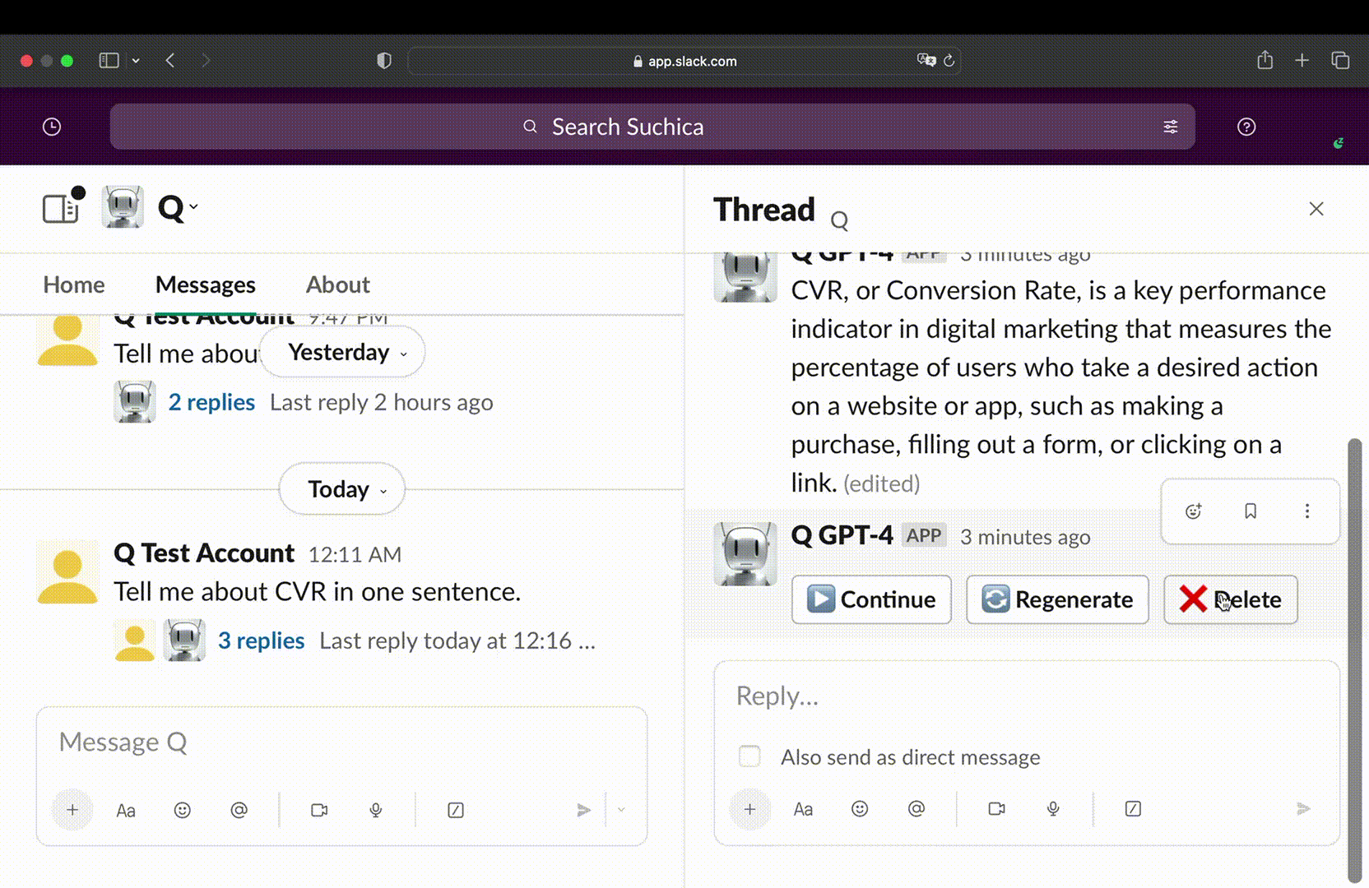
Task: Add emoji reaction to the message
Action: [x=1193, y=511]
